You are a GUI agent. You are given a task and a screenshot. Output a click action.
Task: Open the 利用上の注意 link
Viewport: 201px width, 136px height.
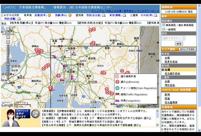(x=113, y=11)
